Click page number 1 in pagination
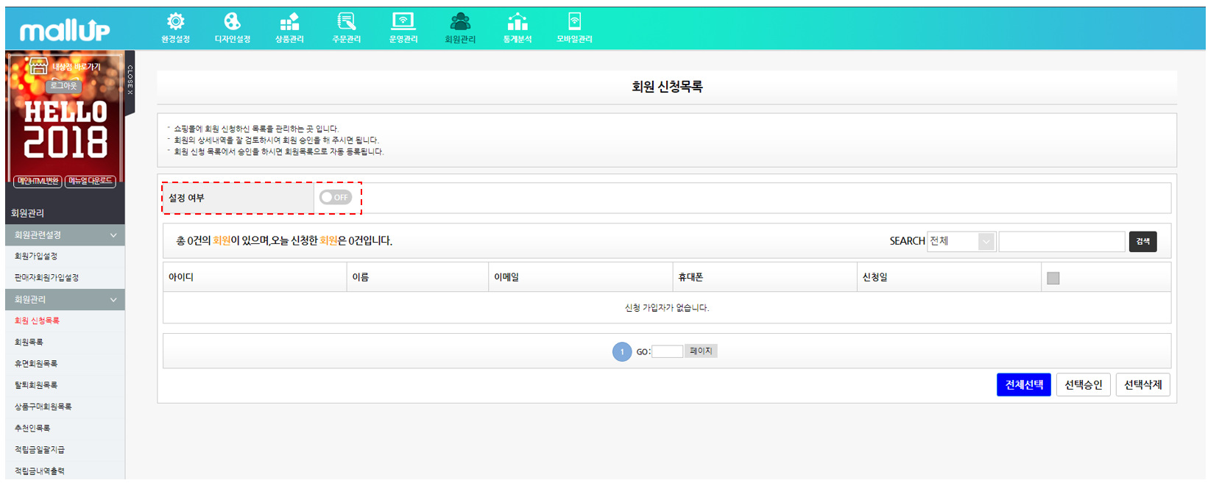This screenshot has height=483, width=1219. (x=622, y=351)
